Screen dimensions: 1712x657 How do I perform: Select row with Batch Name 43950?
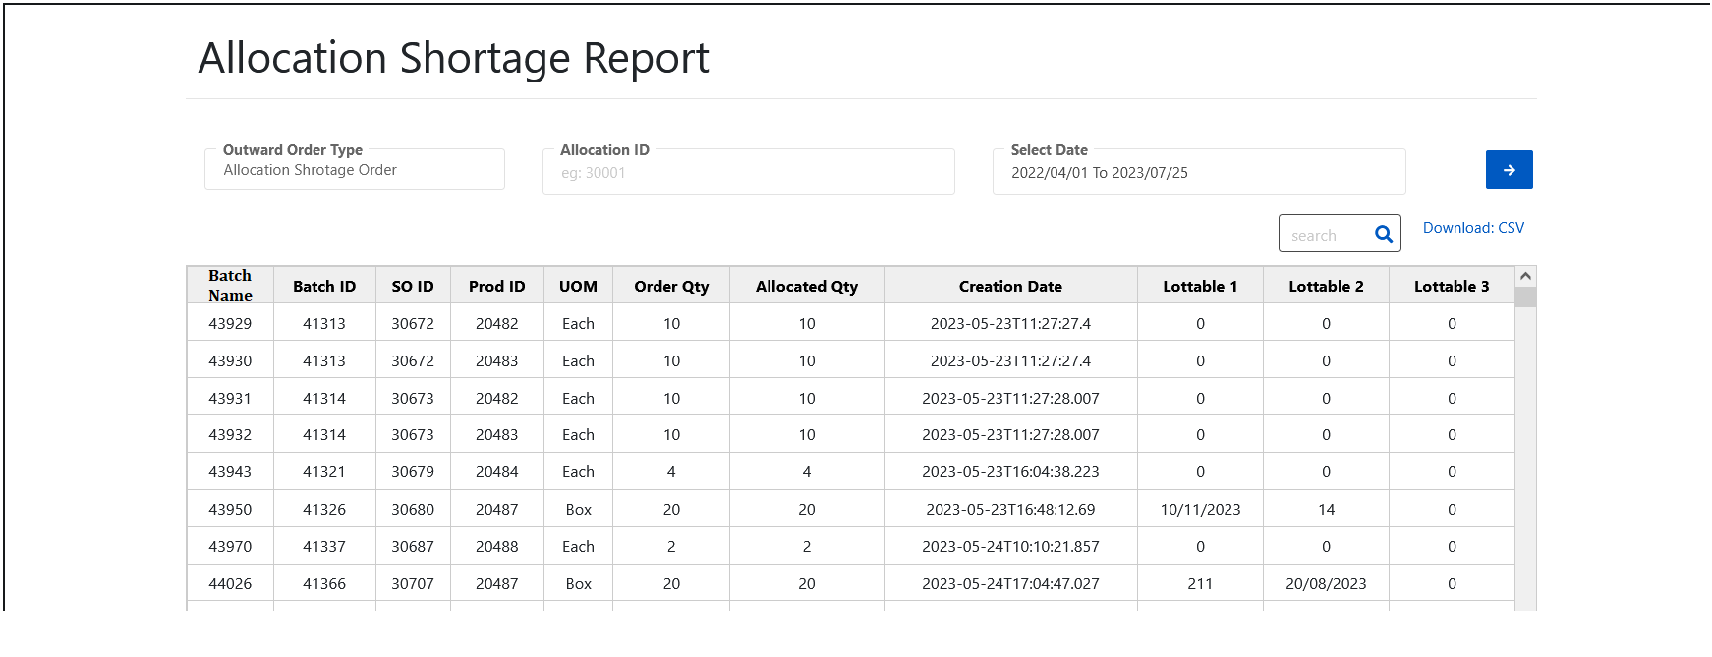tap(230, 510)
